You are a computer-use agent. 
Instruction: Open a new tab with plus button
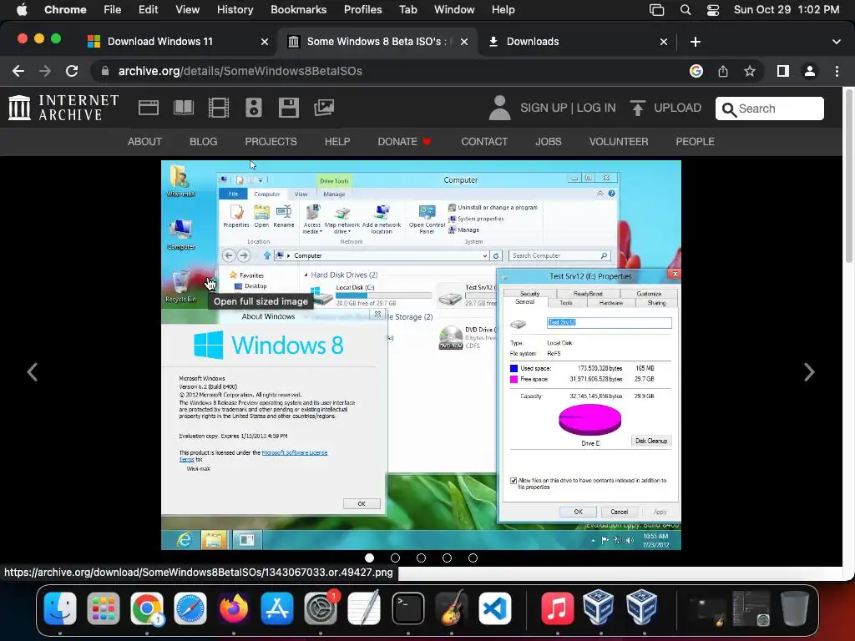click(x=696, y=42)
